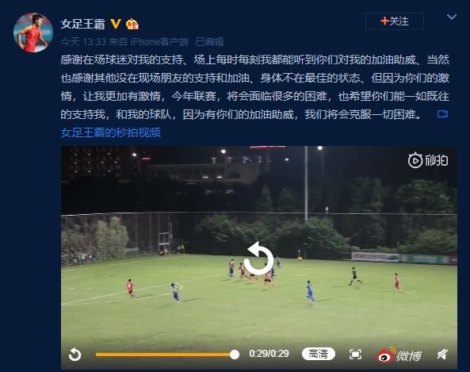Follow the user with +关注 button
The image size is (470, 372).
point(395,21)
